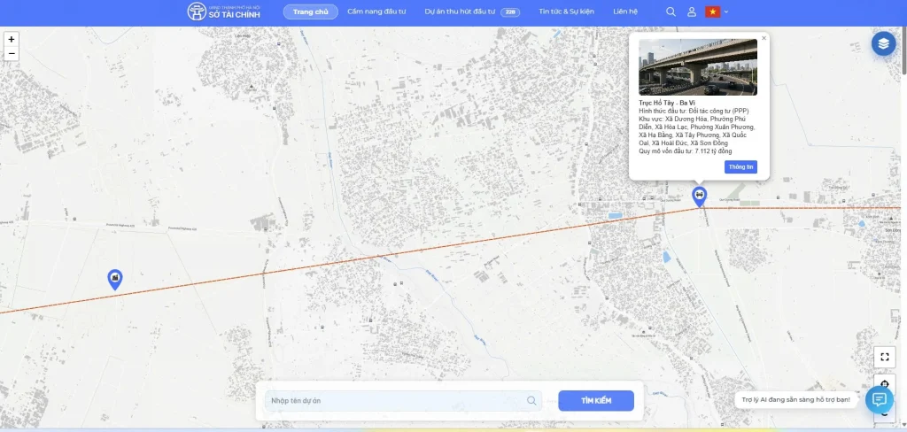Click the 228 project count badge

click(x=510, y=12)
